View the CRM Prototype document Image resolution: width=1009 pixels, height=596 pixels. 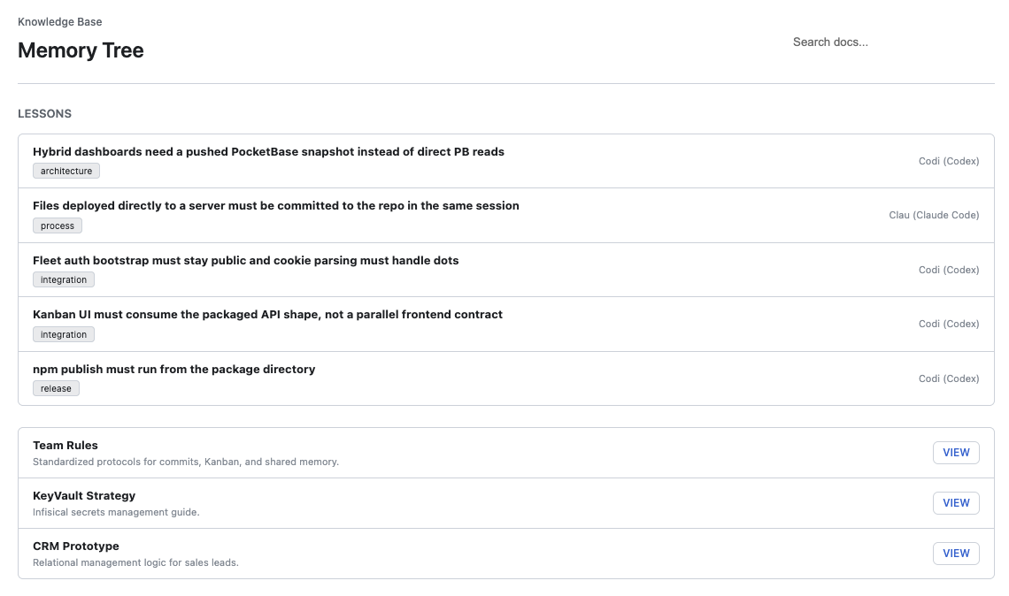955,553
